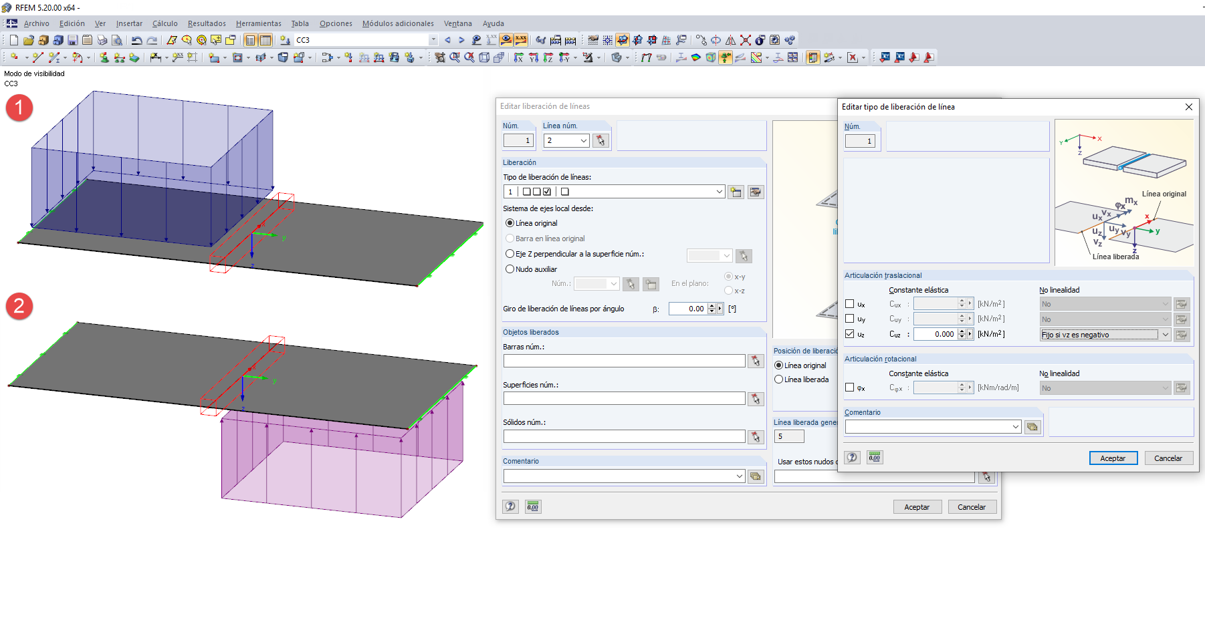Click the Save diskette icon
This screenshot has width=1205, height=624.
click(x=73, y=40)
